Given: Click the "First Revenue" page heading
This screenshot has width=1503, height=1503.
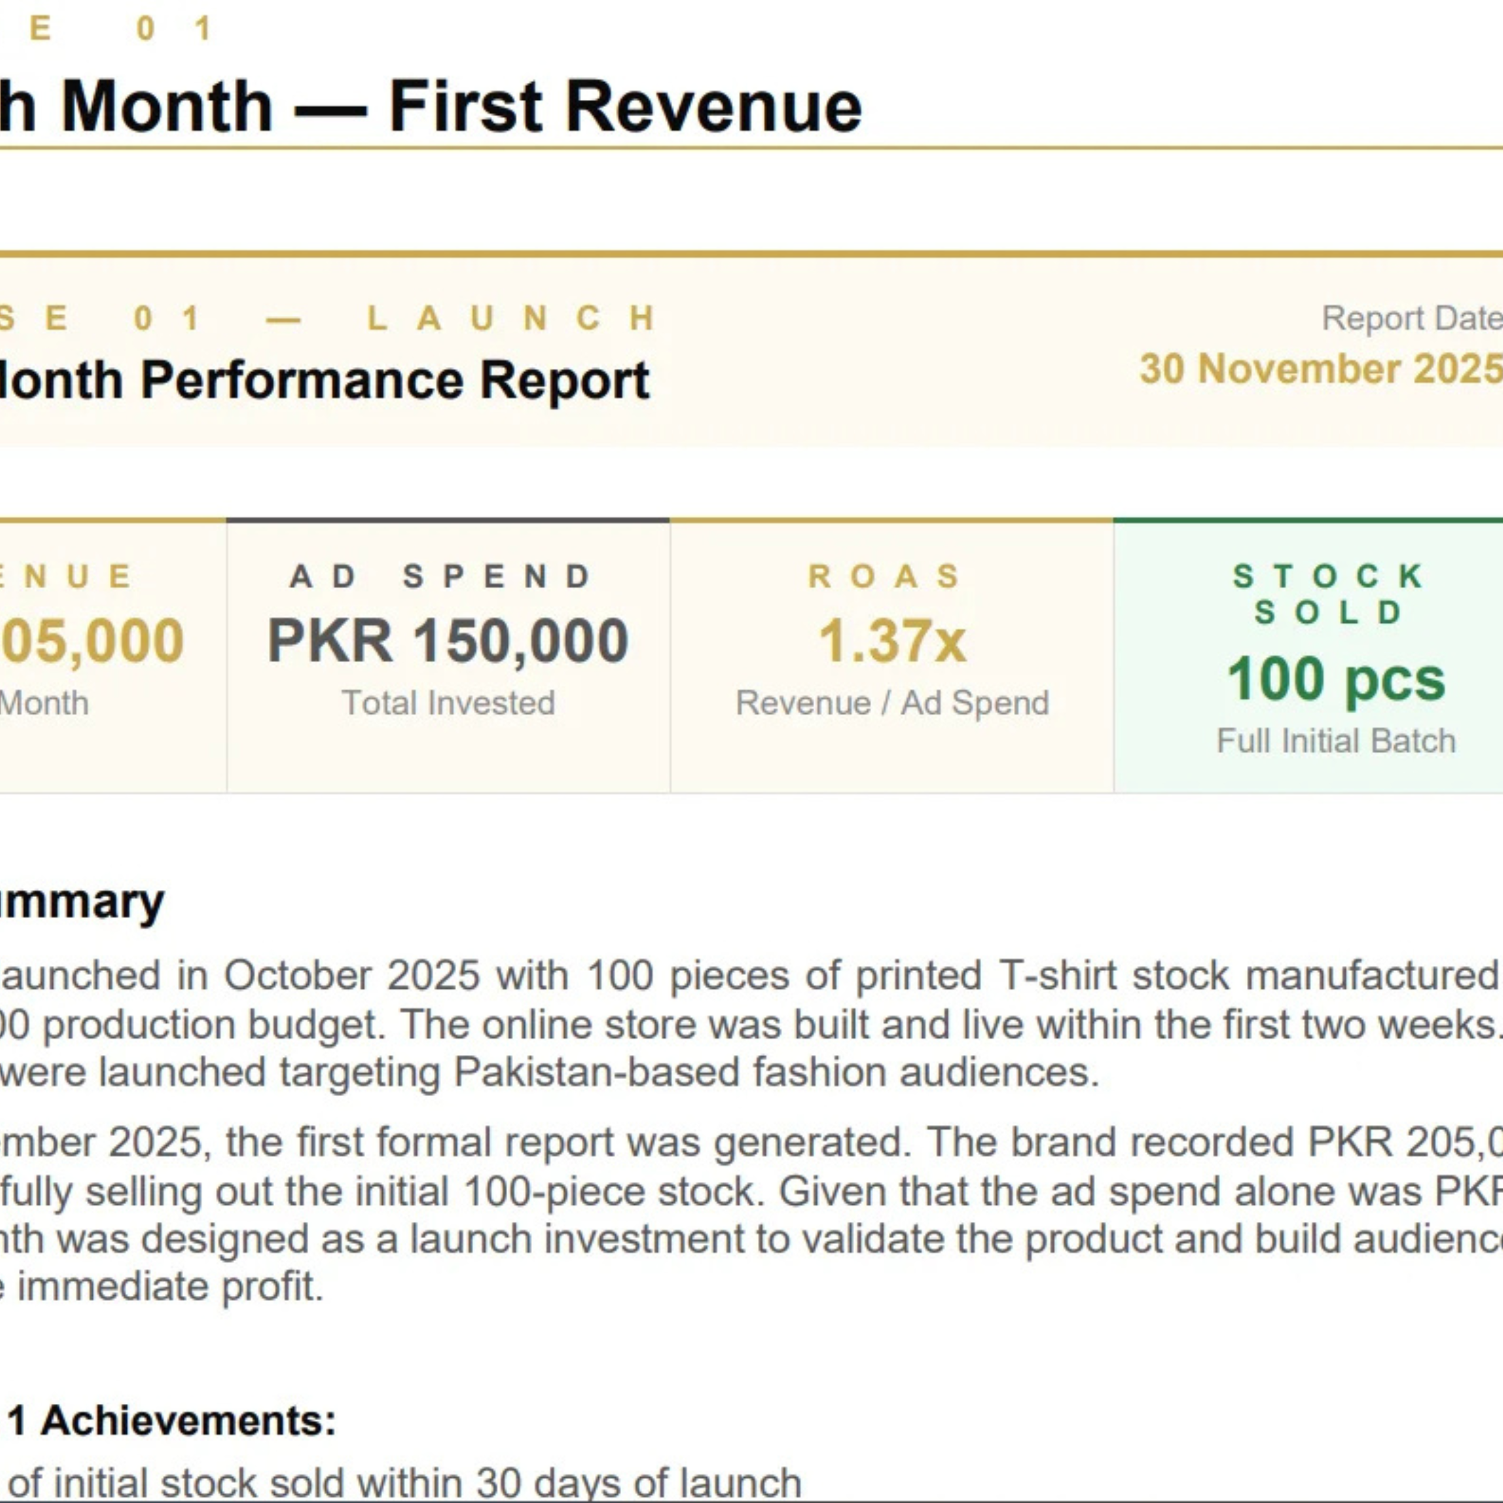Looking at the screenshot, I should click(x=625, y=107).
